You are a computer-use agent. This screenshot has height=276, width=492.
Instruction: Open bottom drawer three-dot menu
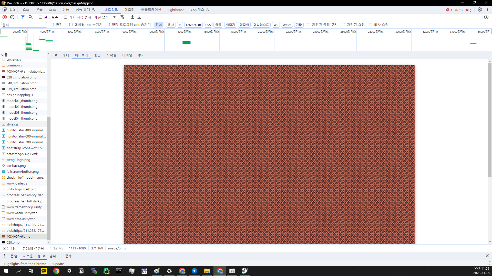click(4, 256)
